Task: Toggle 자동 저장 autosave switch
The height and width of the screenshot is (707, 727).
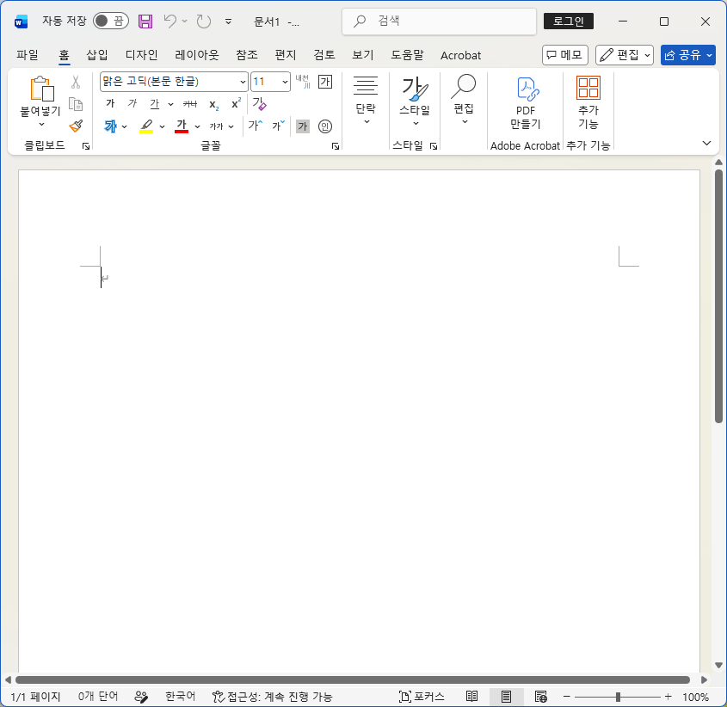Action: pos(110,21)
